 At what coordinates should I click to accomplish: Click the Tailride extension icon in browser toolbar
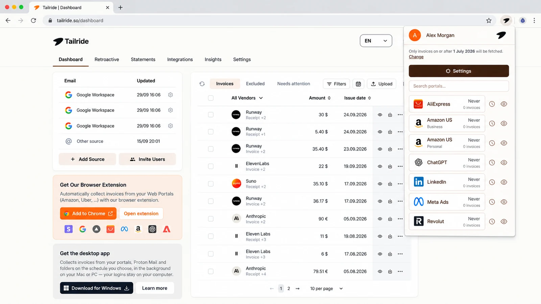coord(506,21)
